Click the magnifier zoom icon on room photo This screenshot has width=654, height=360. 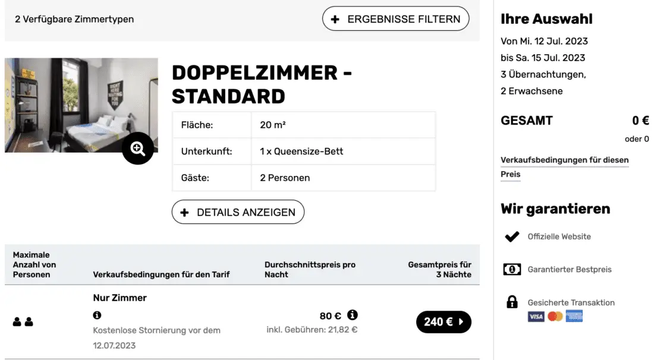click(138, 149)
